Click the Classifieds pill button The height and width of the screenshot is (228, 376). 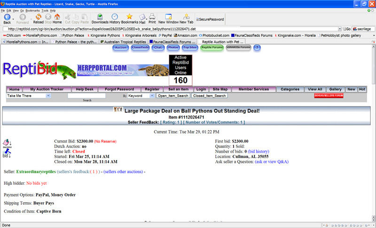coord(140,48)
